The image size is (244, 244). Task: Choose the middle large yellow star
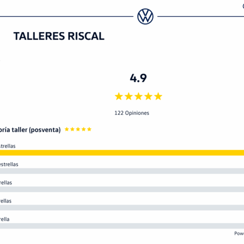click(x=139, y=96)
